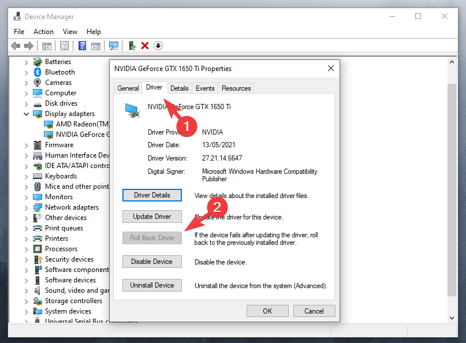
Task: Click the Monitors category icon
Action: pyautogui.click(x=38, y=197)
